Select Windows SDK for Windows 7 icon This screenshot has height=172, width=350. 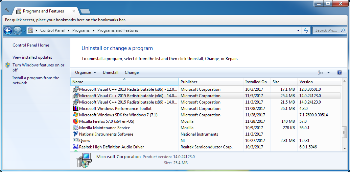76,115
